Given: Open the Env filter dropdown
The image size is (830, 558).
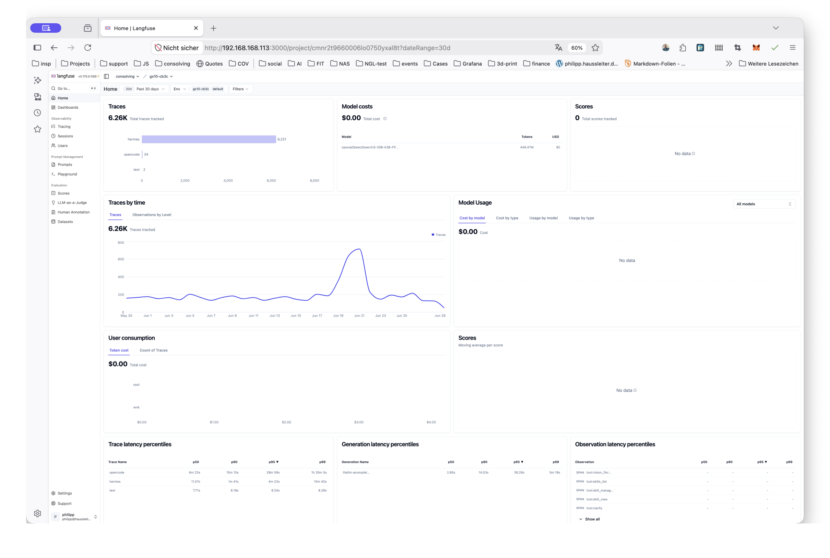Looking at the screenshot, I should [x=180, y=89].
